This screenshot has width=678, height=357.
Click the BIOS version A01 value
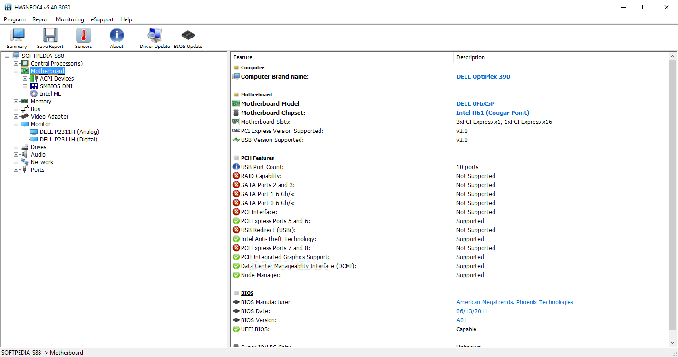tap(462, 320)
